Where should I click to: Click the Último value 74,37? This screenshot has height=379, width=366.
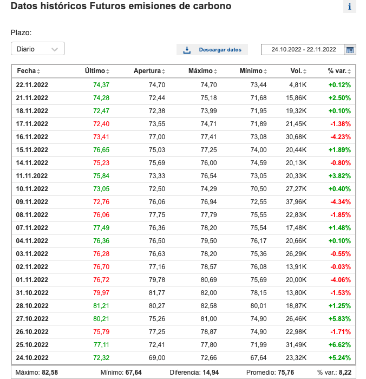click(x=101, y=85)
